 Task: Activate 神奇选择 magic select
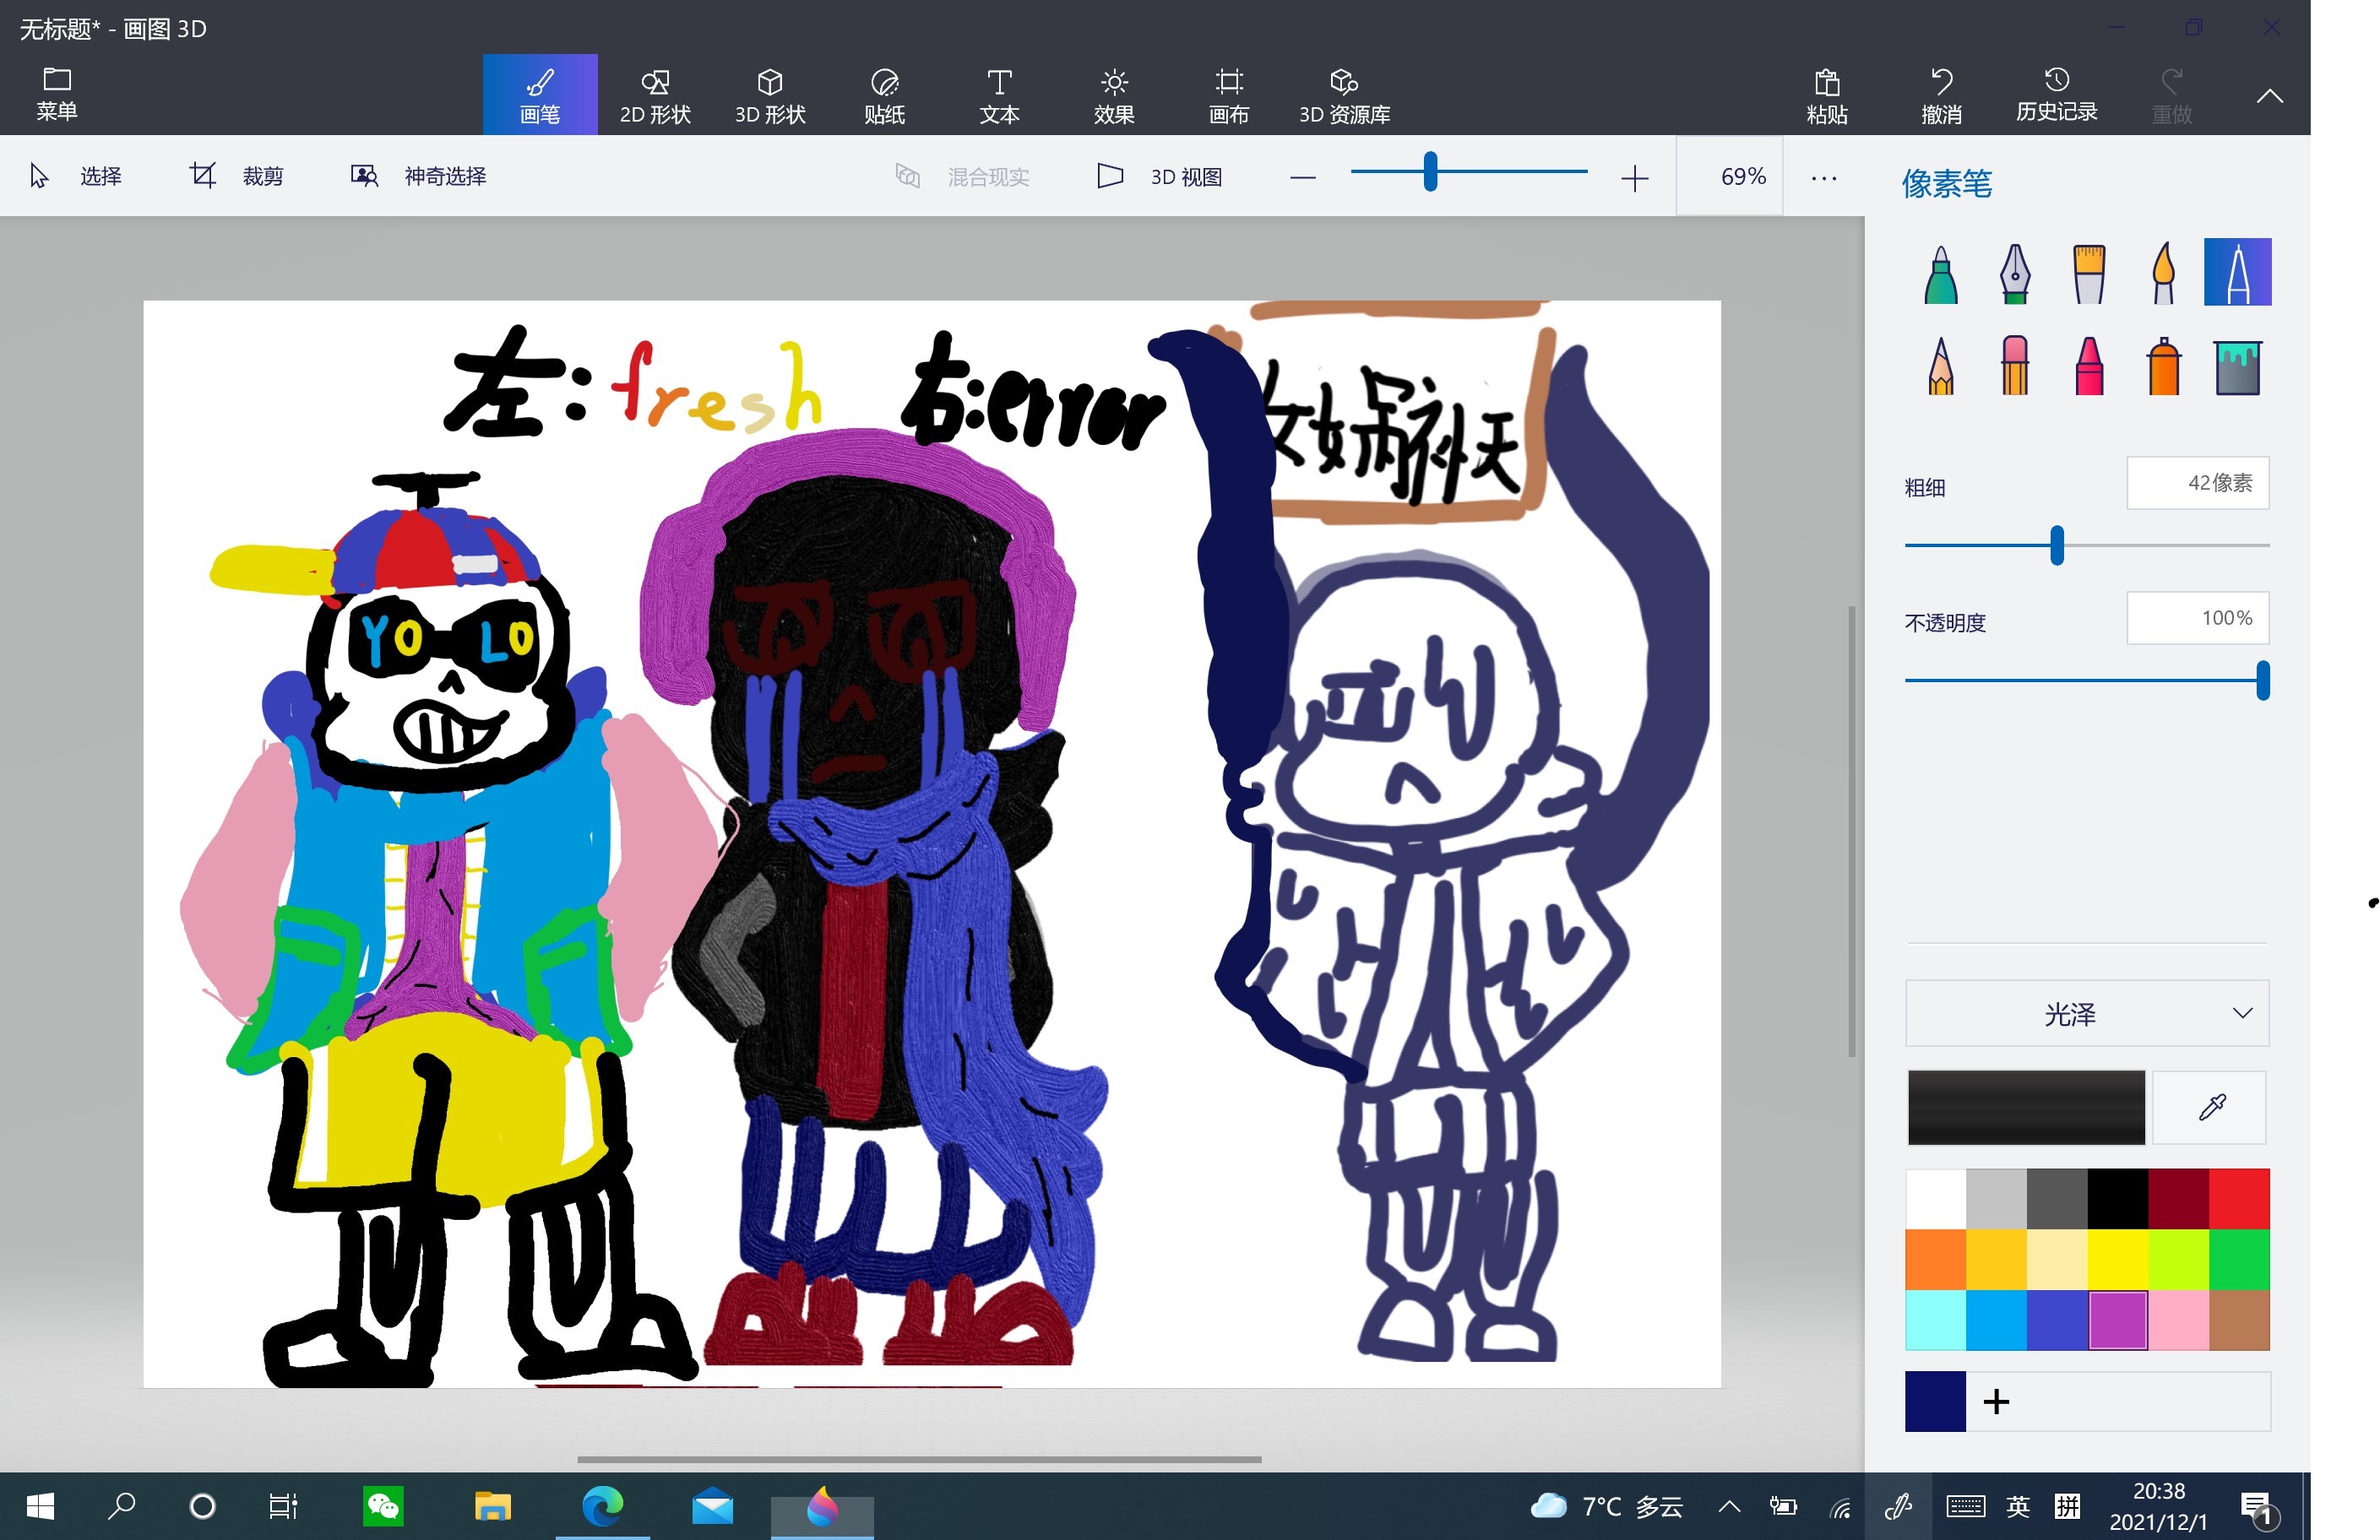pyautogui.click(x=418, y=176)
